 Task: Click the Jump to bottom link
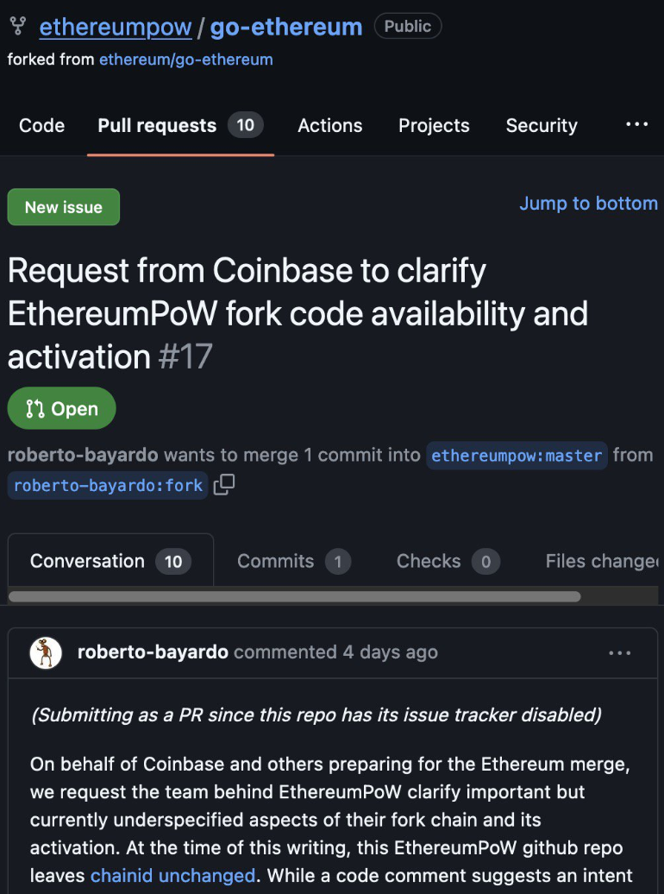pyautogui.click(x=588, y=204)
